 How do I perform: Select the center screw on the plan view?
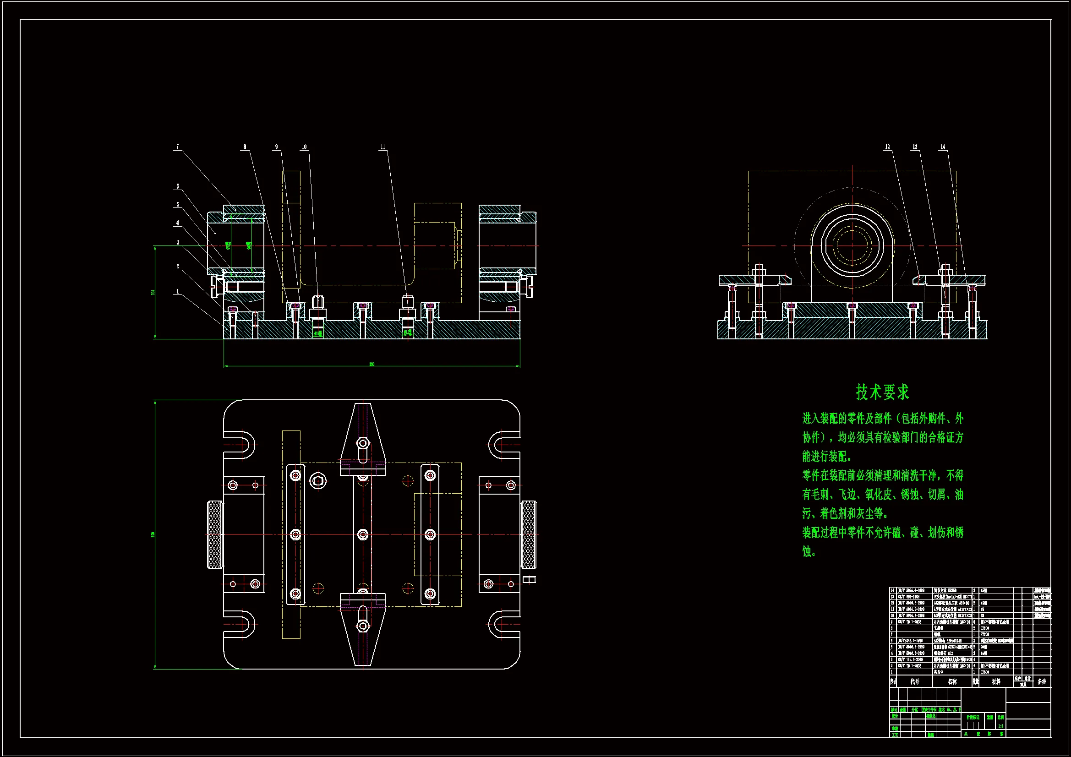[363, 534]
